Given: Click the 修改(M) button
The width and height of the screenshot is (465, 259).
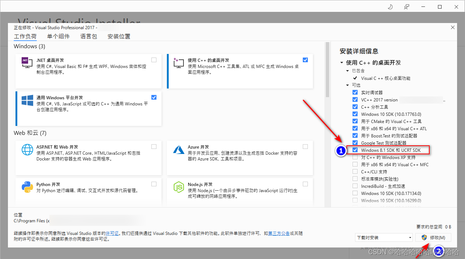Looking at the screenshot, I should (433, 237).
